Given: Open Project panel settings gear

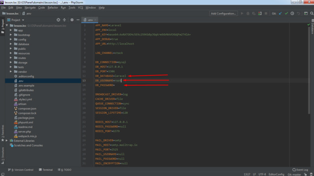Looking at the screenshot, I should 72,20.
